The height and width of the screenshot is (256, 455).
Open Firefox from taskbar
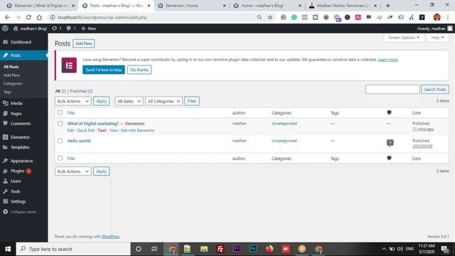[x=269, y=249]
